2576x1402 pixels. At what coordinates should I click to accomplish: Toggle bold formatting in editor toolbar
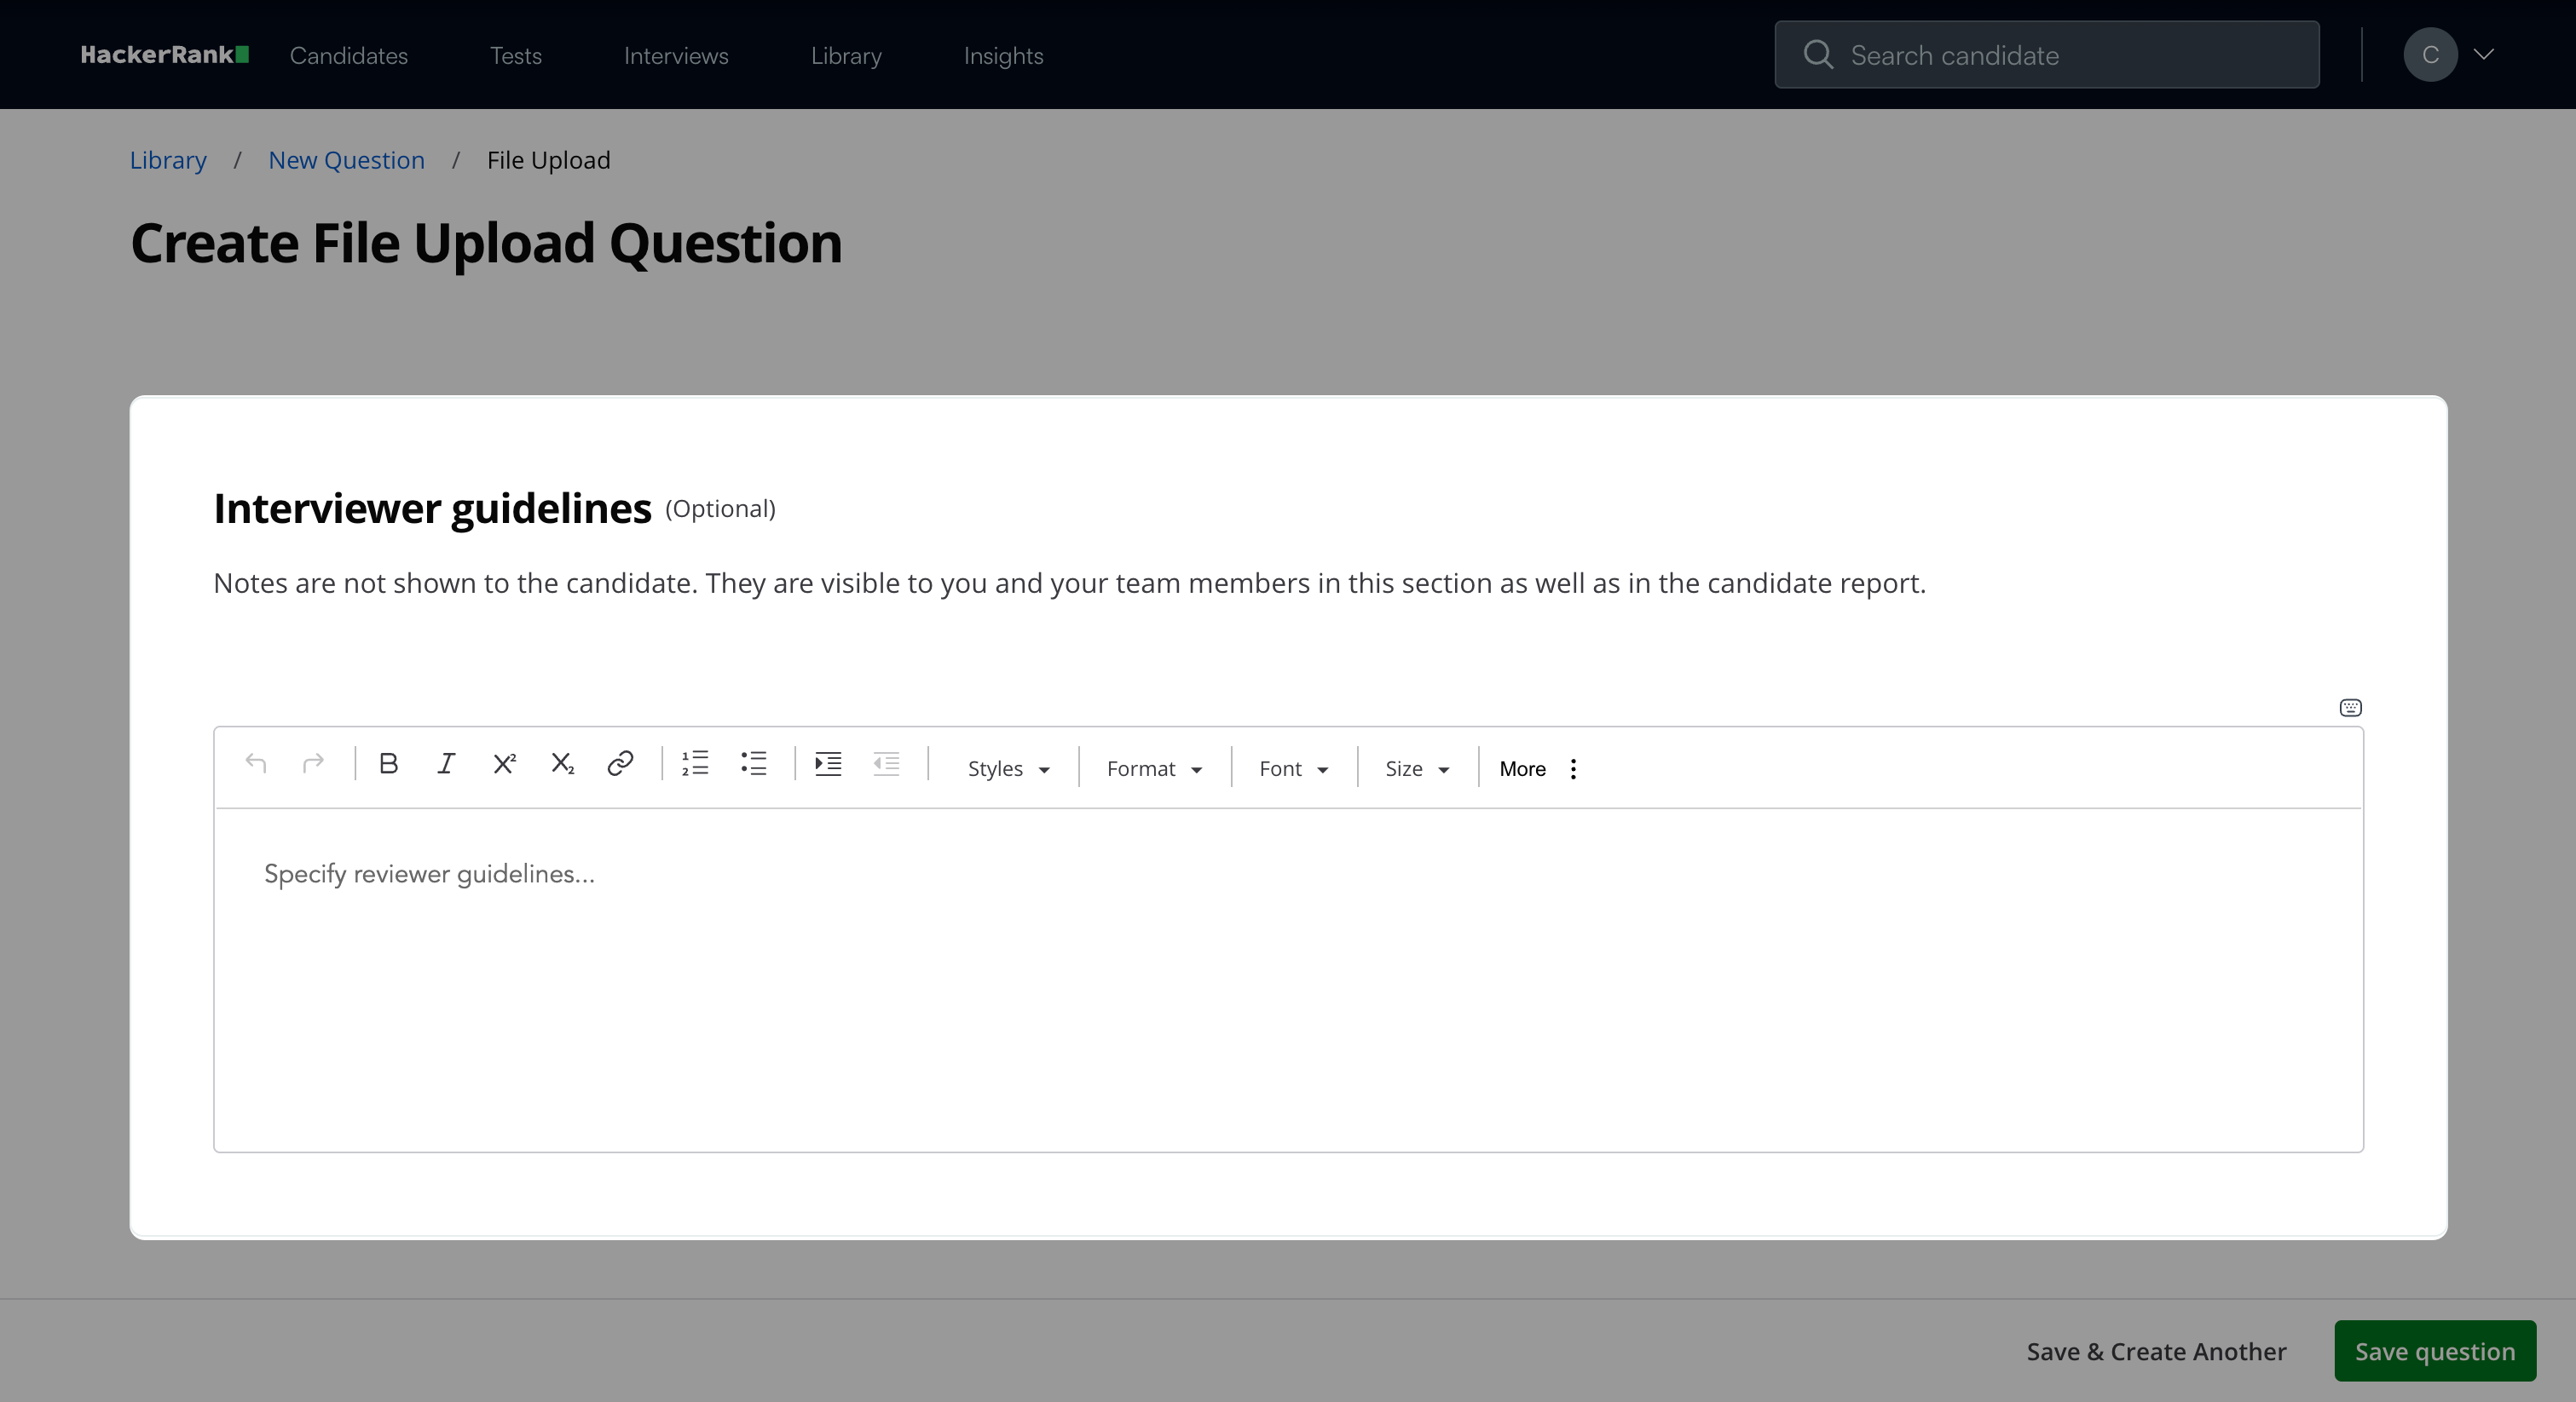[x=389, y=764]
